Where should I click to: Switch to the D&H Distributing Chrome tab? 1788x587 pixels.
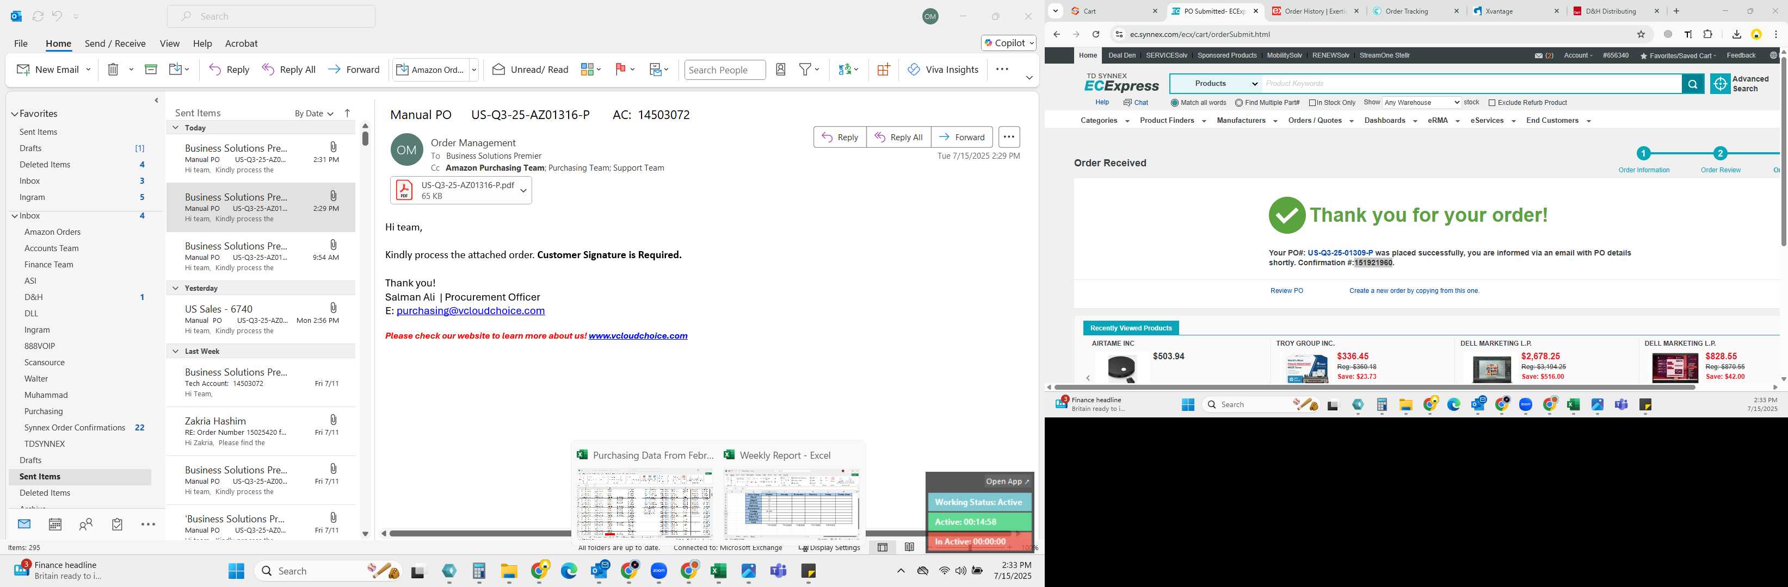[x=1614, y=11]
